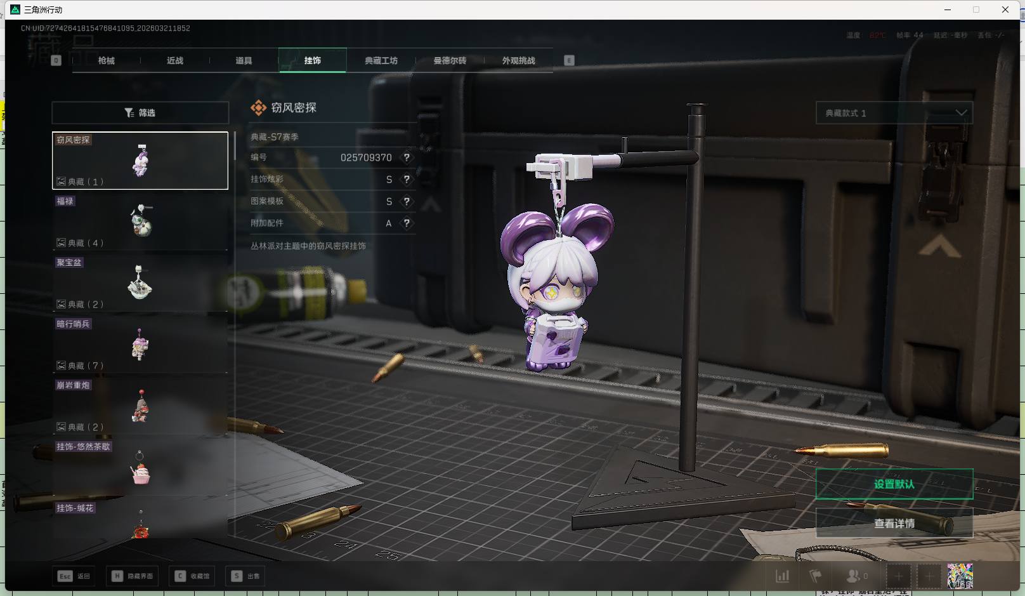Click the 查看详情 button
Image resolution: width=1025 pixels, height=596 pixels.
point(894,523)
